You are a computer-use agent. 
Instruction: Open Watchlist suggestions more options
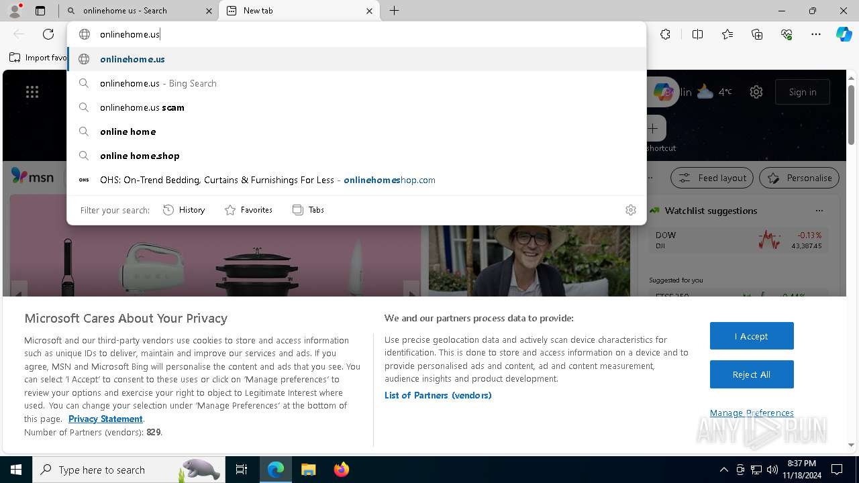(x=819, y=211)
